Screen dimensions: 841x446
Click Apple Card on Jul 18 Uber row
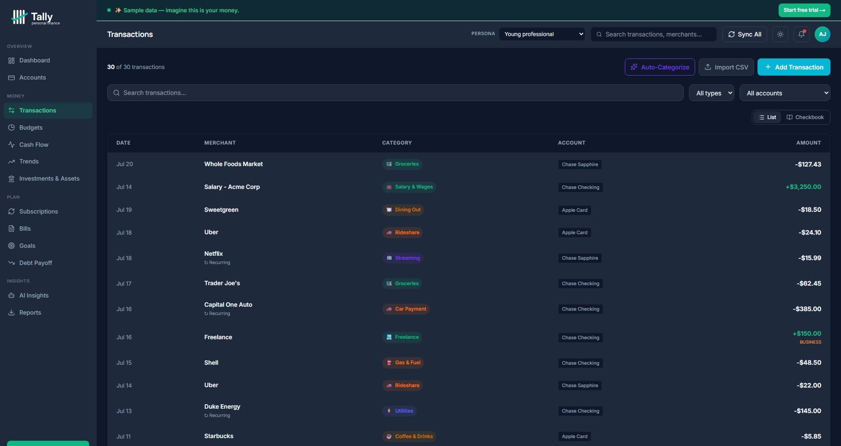(574, 233)
